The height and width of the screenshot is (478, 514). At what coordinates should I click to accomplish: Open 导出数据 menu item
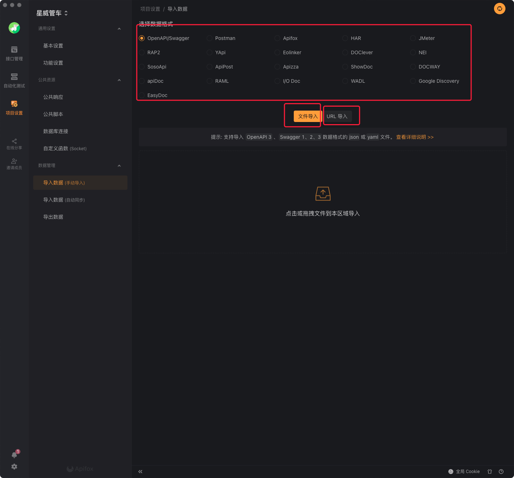pos(80,217)
